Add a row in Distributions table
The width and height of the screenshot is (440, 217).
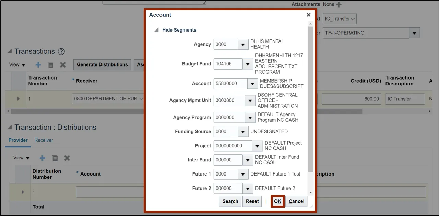[x=43, y=158]
